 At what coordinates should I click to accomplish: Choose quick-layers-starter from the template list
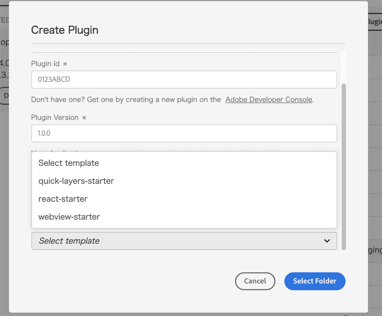[76, 181]
